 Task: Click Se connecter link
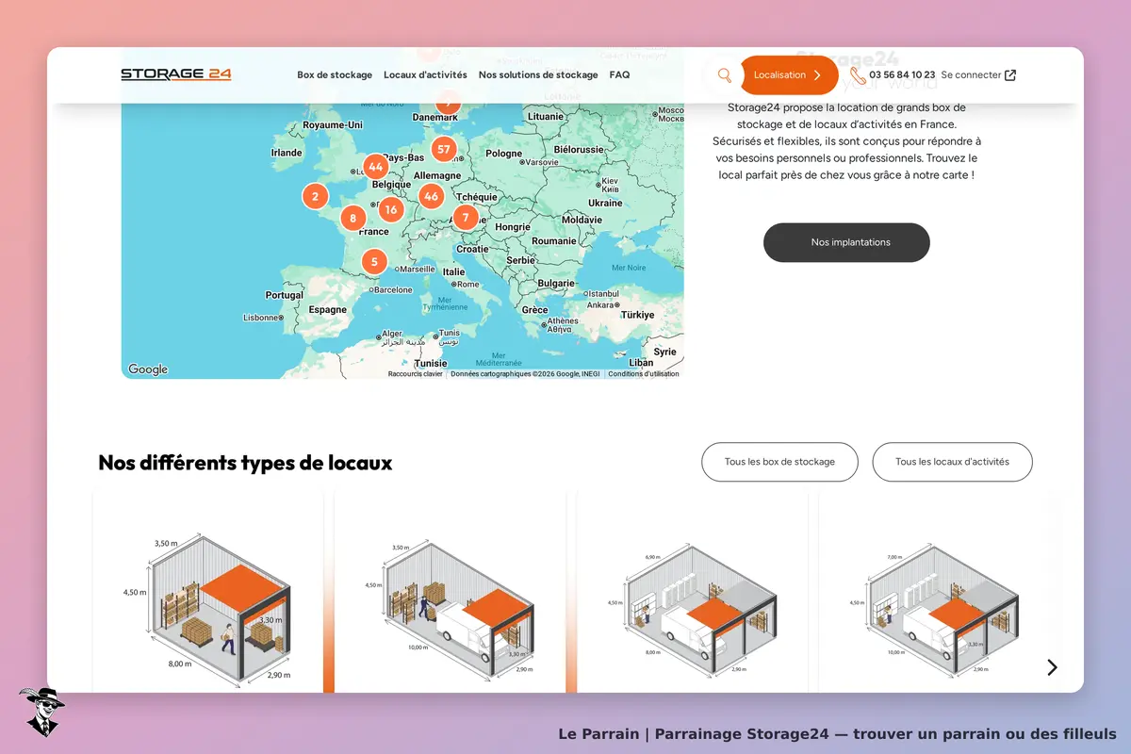point(971,75)
